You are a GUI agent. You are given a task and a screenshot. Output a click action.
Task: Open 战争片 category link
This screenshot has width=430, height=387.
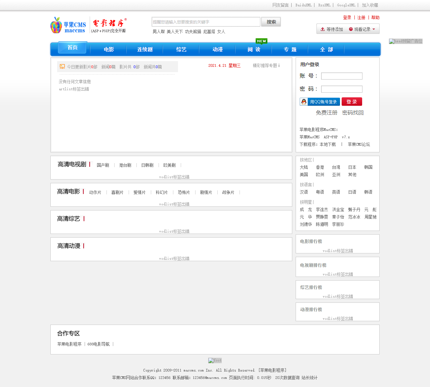(228, 192)
